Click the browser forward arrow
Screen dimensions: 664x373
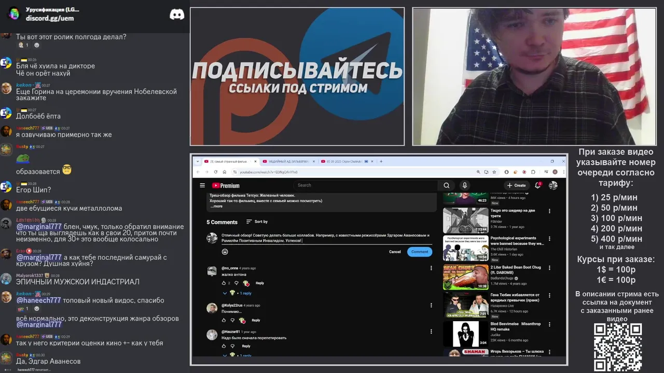tap(206, 172)
